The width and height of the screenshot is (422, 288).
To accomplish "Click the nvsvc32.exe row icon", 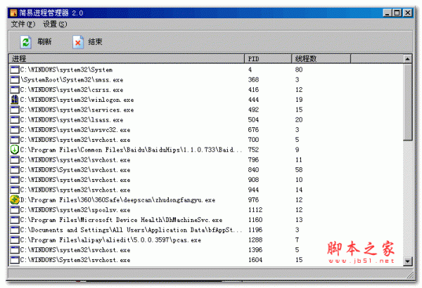I will pos(15,130).
